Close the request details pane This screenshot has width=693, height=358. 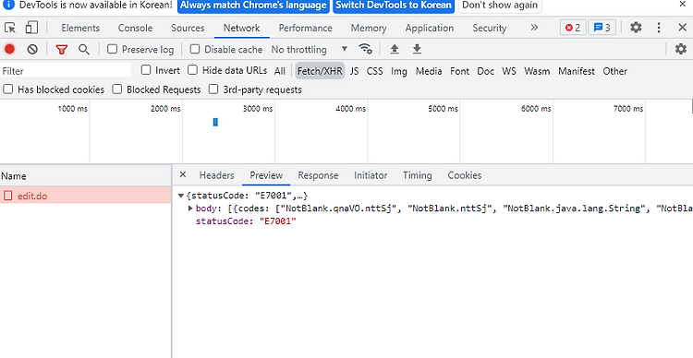[183, 174]
